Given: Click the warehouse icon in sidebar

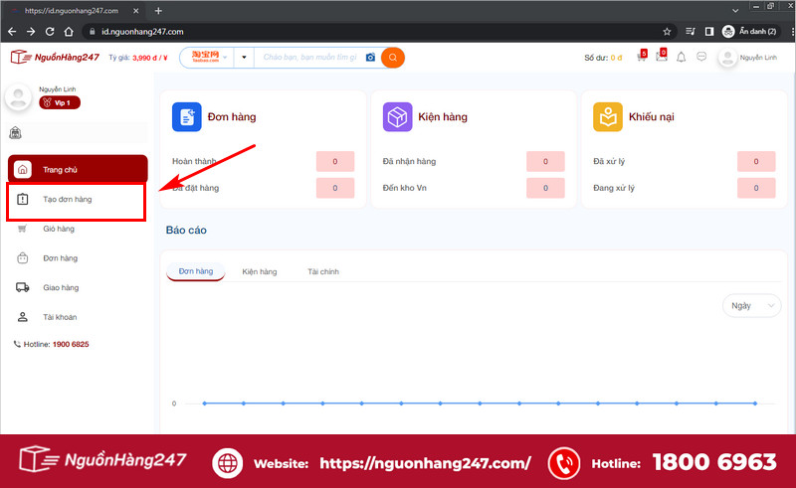Looking at the screenshot, I should pos(15,133).
